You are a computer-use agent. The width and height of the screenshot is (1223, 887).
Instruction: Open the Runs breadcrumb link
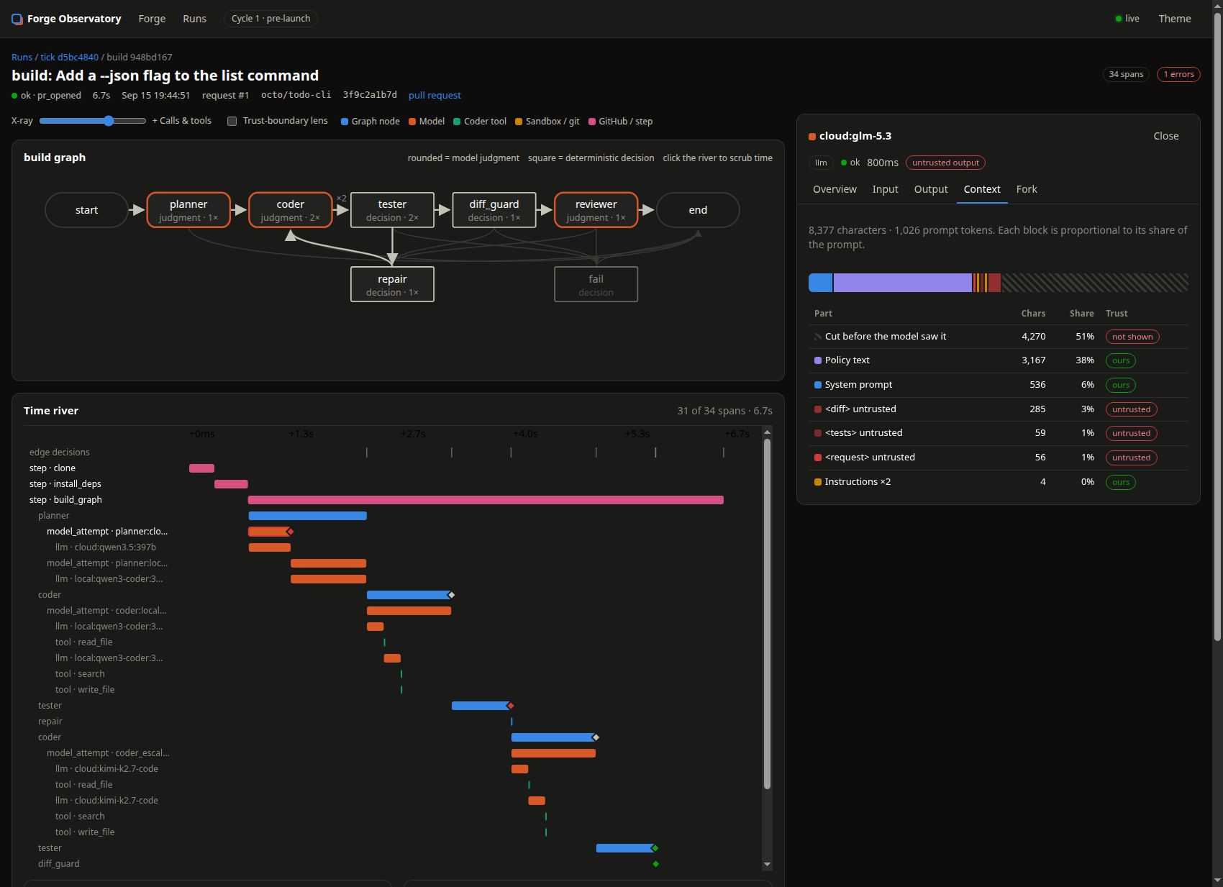[x=22, y=58]
